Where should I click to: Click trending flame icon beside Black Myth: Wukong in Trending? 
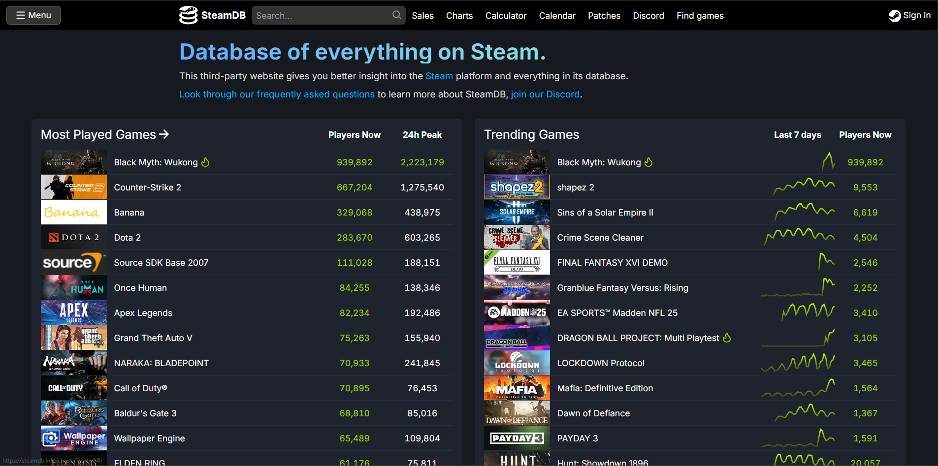coord(649,162)
